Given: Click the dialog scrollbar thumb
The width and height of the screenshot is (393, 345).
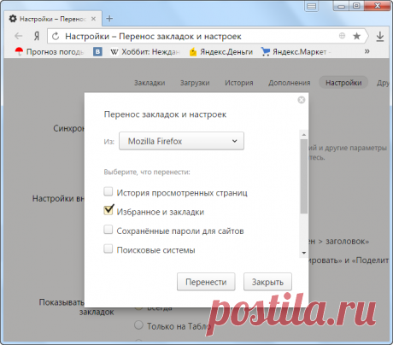Looking at the screenshot, I should (x=304, y=176).
